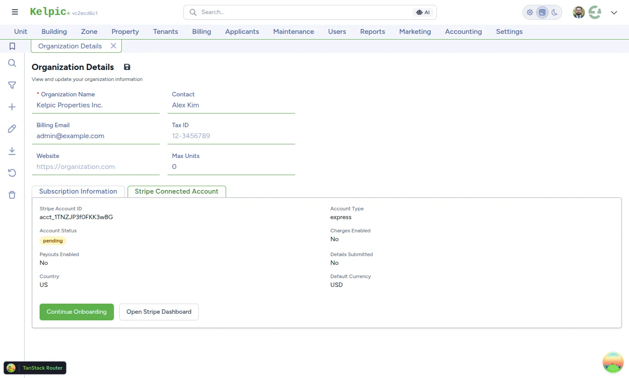The width and height of the screenshot is (629, 378).
Task: Select the Organization Details page tab
Action: tap(70, 46)
